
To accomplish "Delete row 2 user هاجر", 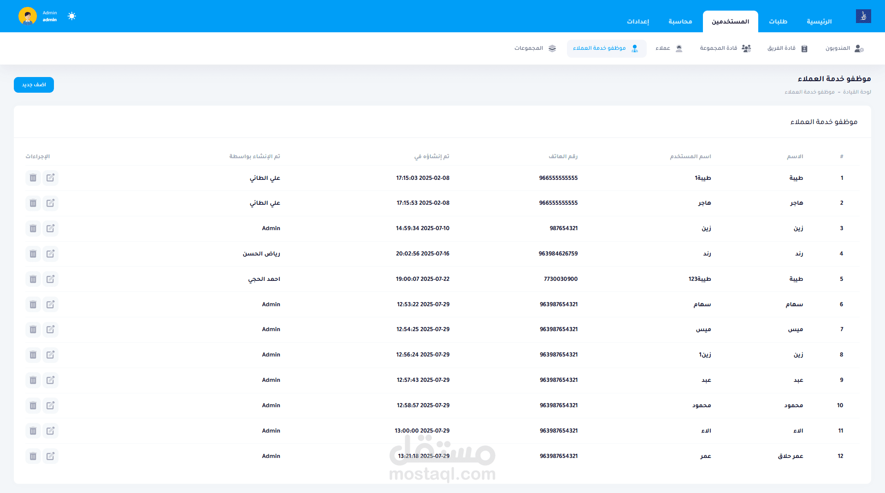I will [33, 203].
